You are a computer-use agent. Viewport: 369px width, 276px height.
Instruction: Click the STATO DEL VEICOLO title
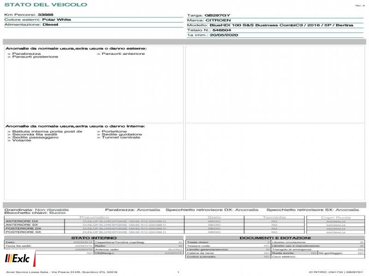pos(46,5)
